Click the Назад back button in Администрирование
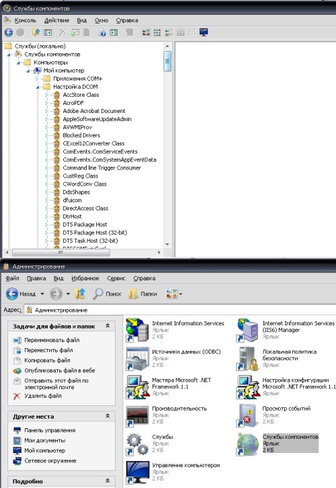Screen dimensions: 336x488 [21, 294]
